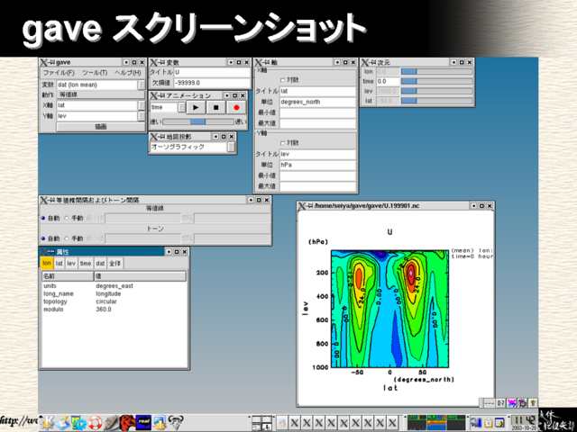Launch the red Mozilla dragon icon

coord(127,422)
